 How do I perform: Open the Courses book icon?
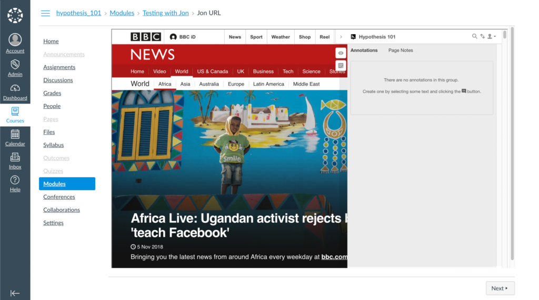coord(15,111)
